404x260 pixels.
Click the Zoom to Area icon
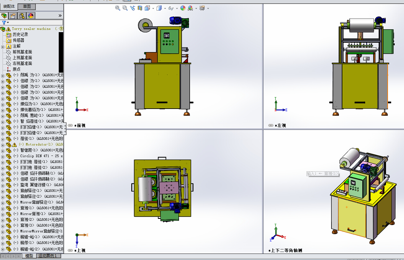pyautogui.click(x=125, y=8)
